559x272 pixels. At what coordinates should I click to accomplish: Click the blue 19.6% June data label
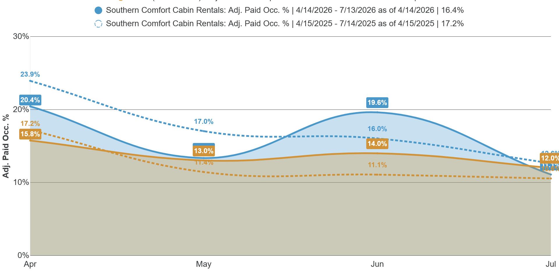click(x=377, y=103)
